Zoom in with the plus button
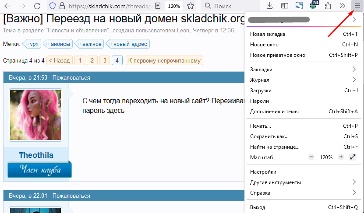Image resolution: width=364 pixels, height=213 pixels. point(341,157)
